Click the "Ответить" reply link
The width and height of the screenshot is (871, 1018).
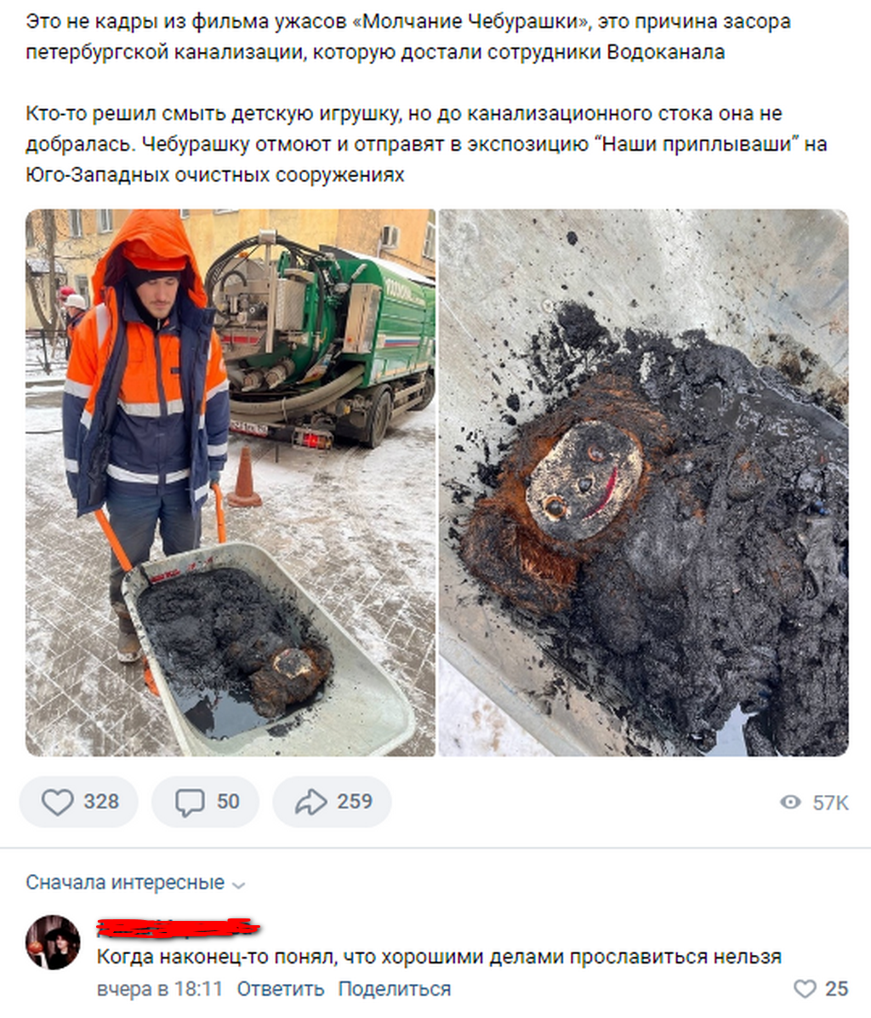[x=280, y=989]
